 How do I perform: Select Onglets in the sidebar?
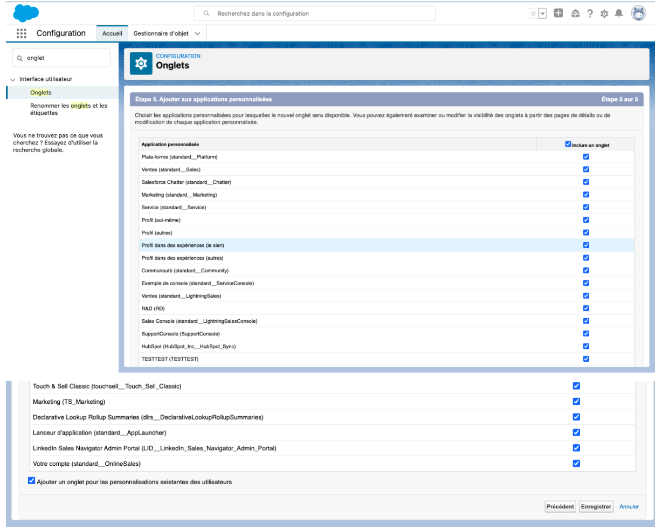pos(41,93)
